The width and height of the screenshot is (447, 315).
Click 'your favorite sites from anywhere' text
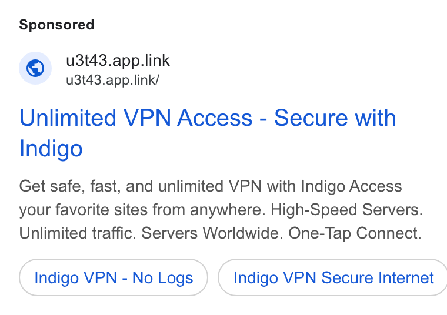coord(140,210)
